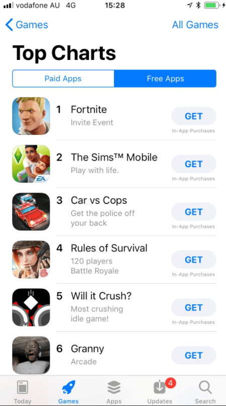The width and height of the screenshot is (226, 406).
Task: Open the Fortnite app icon
Action: pyautogui.click(x=31, y=116)
